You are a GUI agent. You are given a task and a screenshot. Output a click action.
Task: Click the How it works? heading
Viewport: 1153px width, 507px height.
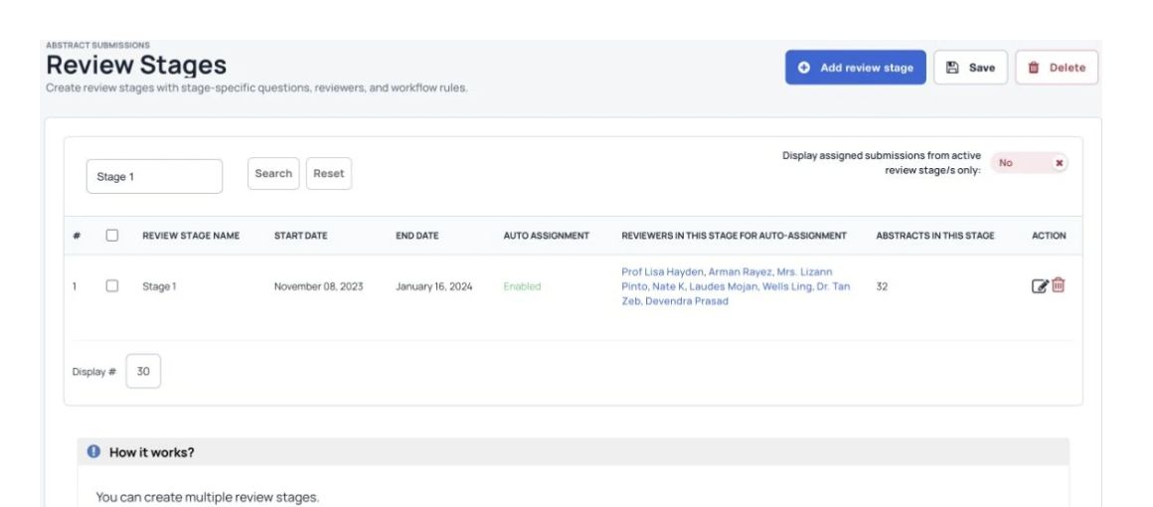pyautogui.click(x=152, y=451)
